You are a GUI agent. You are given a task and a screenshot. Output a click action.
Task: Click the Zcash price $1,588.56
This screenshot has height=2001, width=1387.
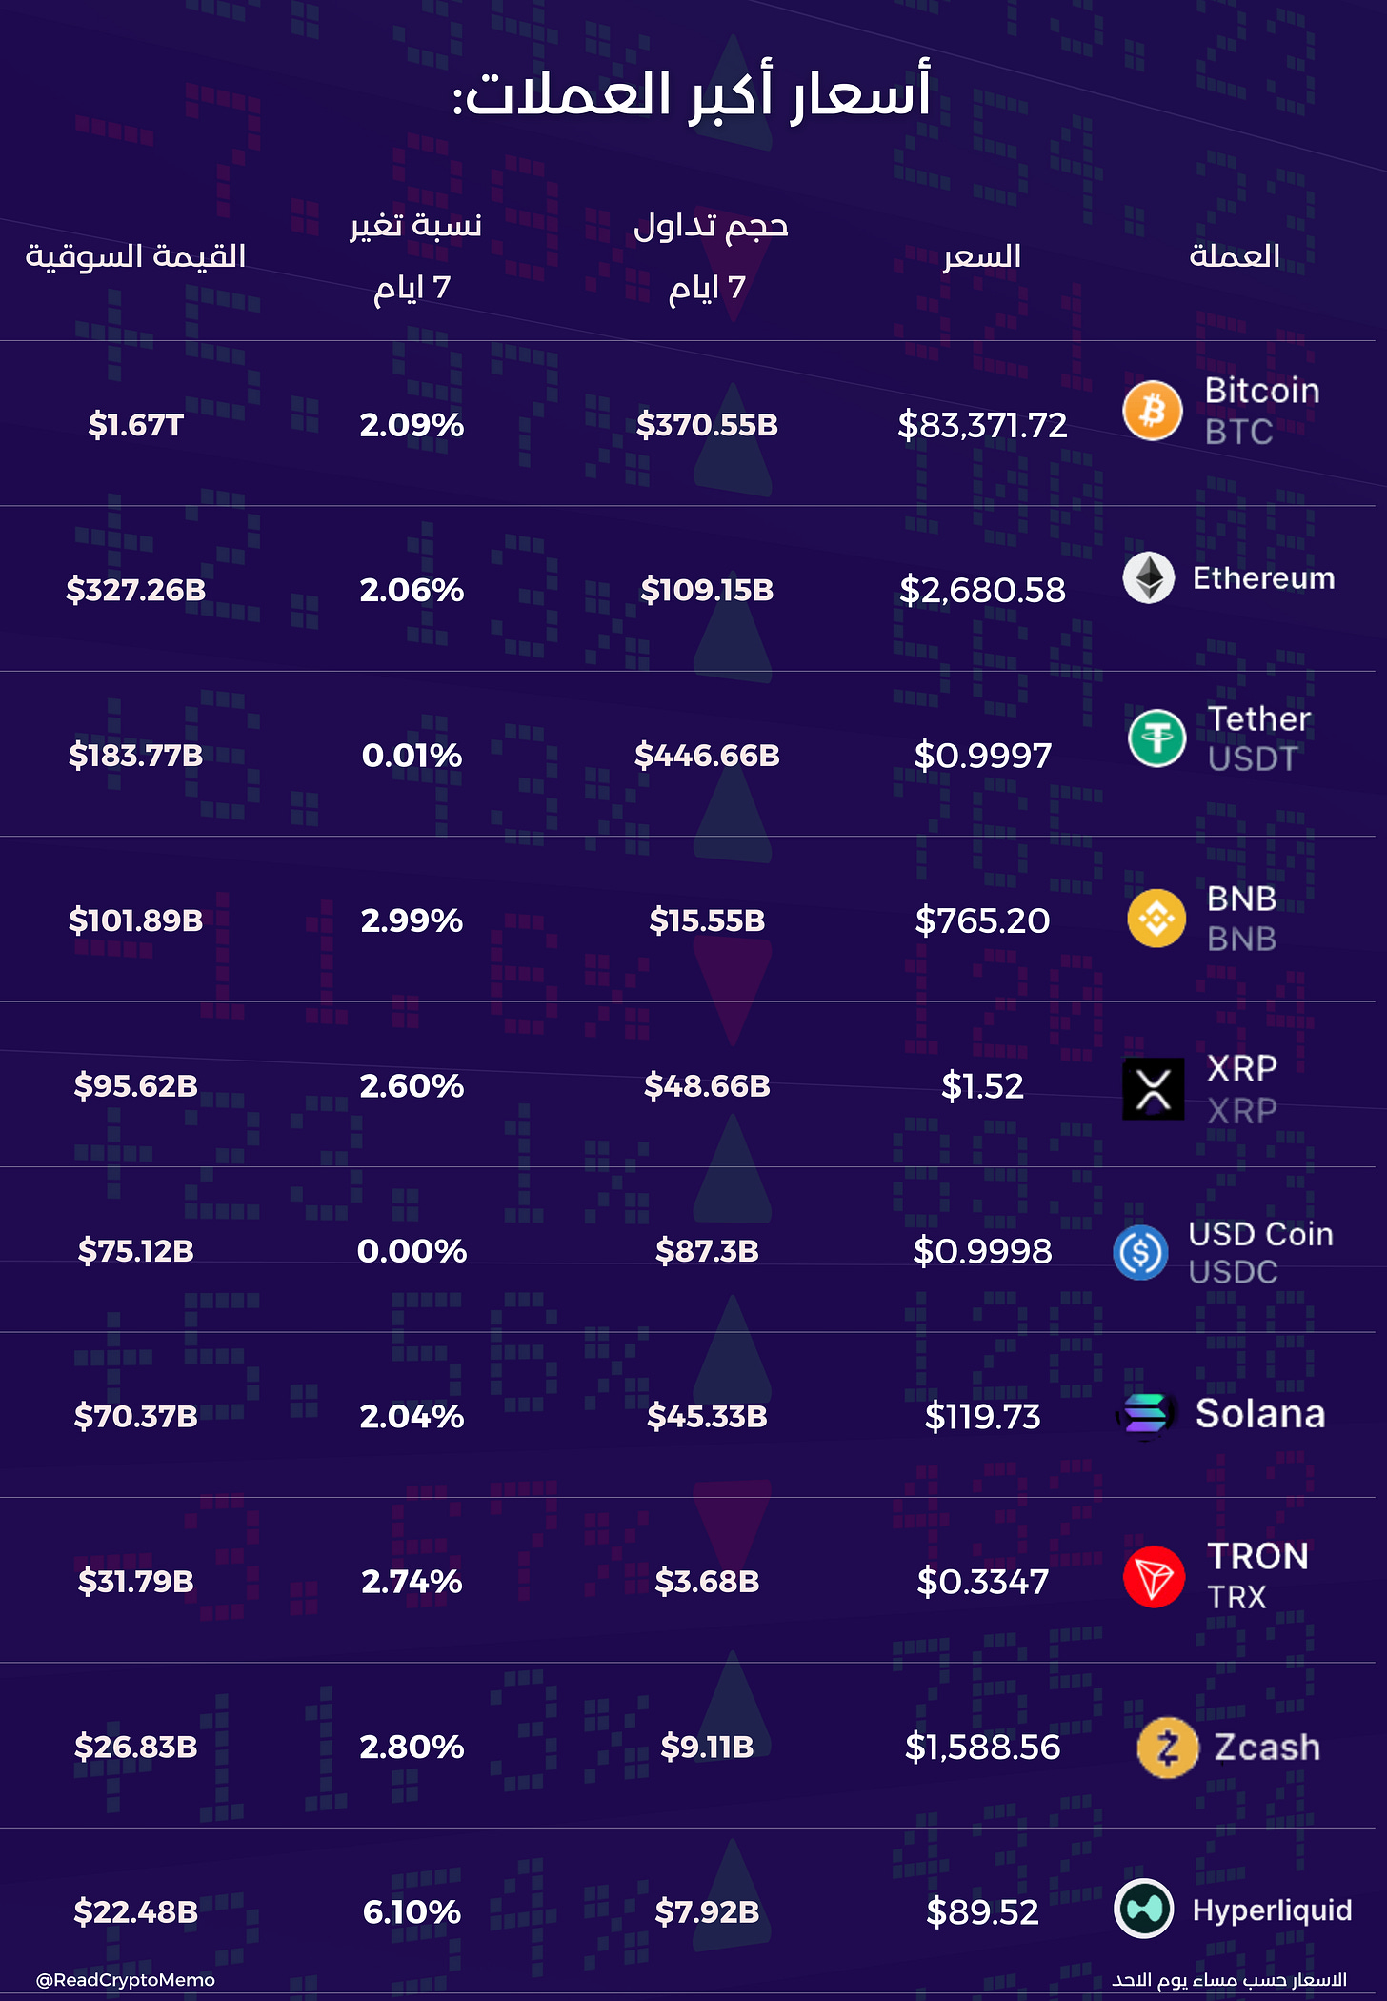pyautogui.click(x=982, y=1747)
